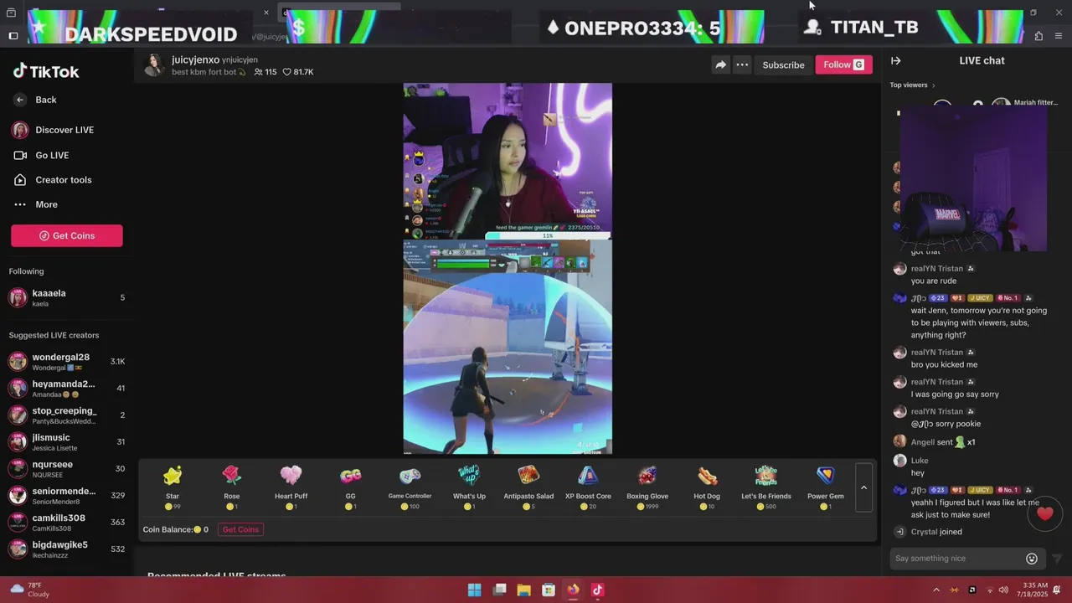
Task: Send the Game Controller gift
Action: coord(410,487)
